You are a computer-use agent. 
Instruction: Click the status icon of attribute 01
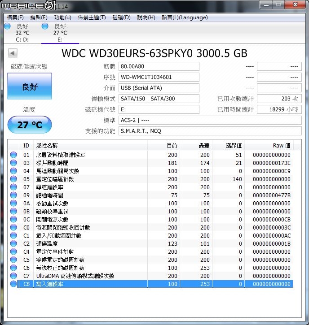(13, 155)
